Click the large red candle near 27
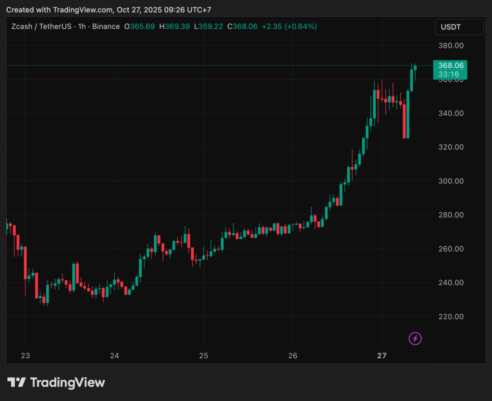 point(405,120)
